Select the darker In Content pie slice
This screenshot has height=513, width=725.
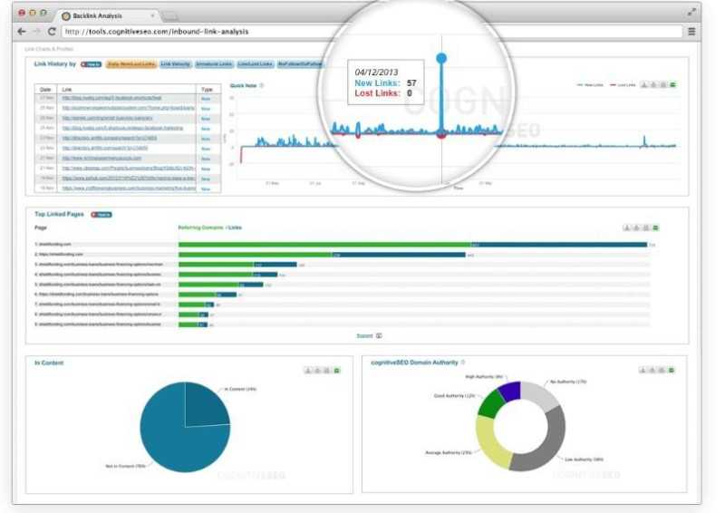[x=206, y=405]
